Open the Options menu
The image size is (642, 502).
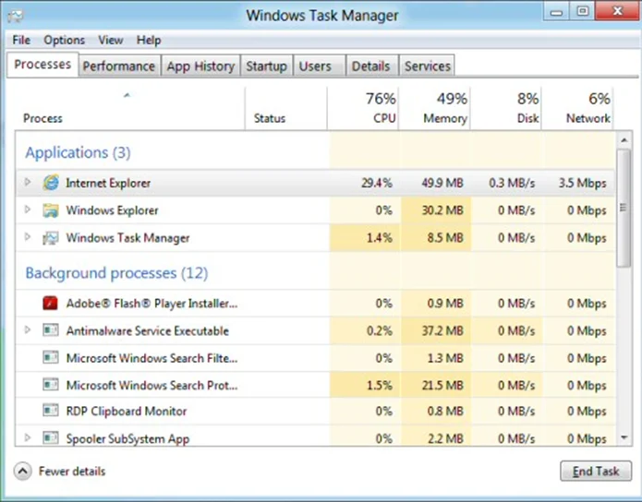tap(64, 40)
